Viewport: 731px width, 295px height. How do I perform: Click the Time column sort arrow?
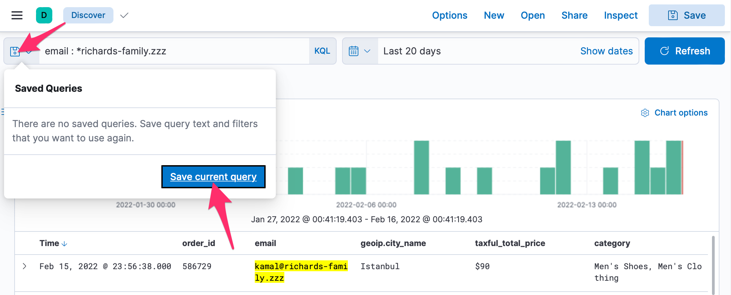click(x=65, y=244)
